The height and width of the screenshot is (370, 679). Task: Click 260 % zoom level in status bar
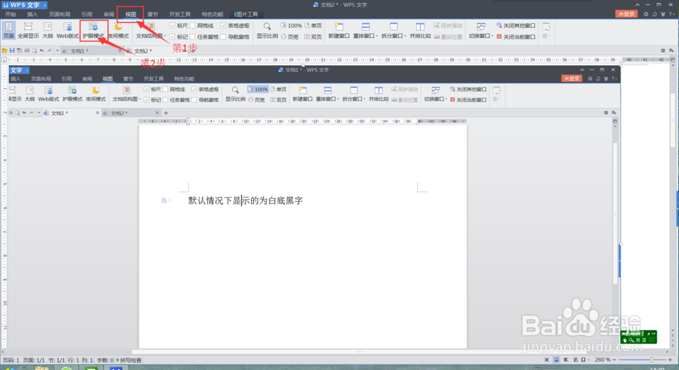[602, 360]
